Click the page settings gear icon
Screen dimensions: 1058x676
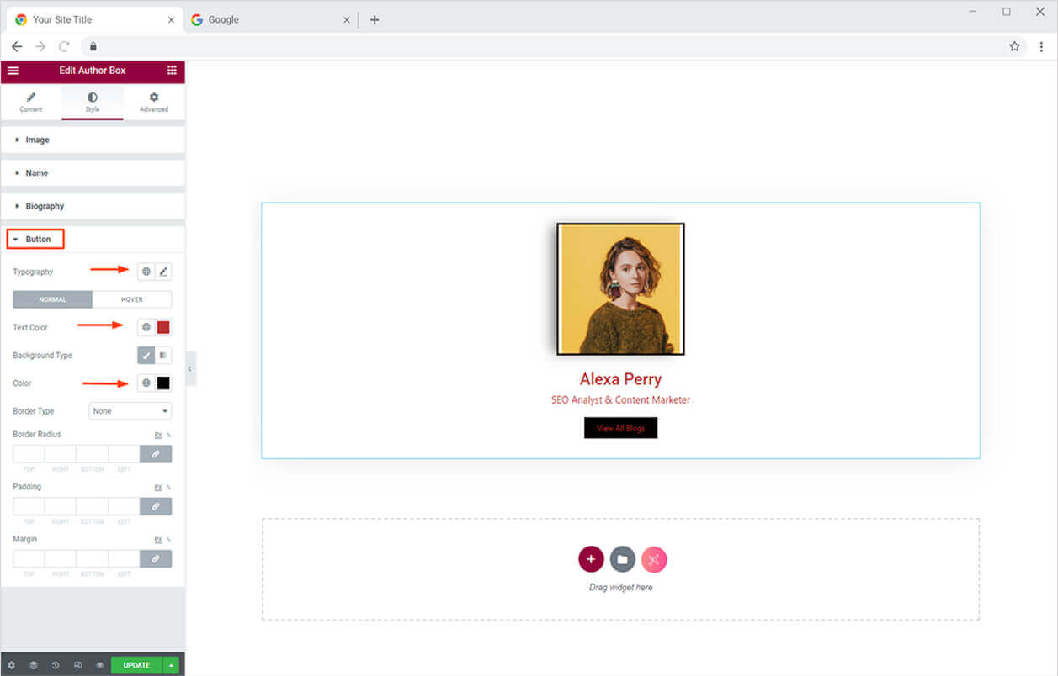pyautogui.click(x=12, y=665)
